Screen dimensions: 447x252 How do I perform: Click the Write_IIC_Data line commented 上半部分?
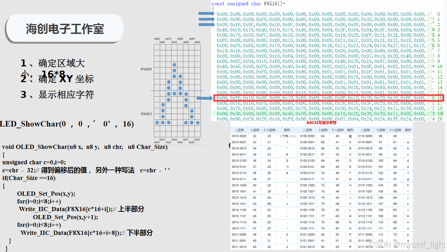(81, 209)
